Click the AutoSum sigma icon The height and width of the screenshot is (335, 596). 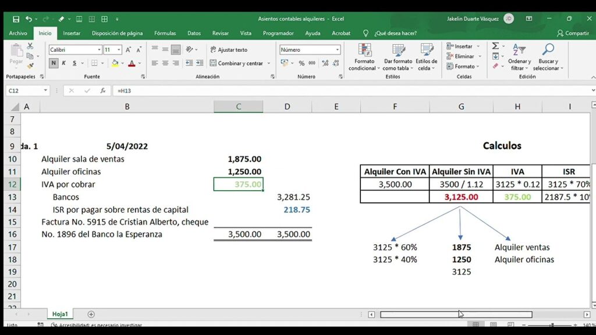pos(495,46)
